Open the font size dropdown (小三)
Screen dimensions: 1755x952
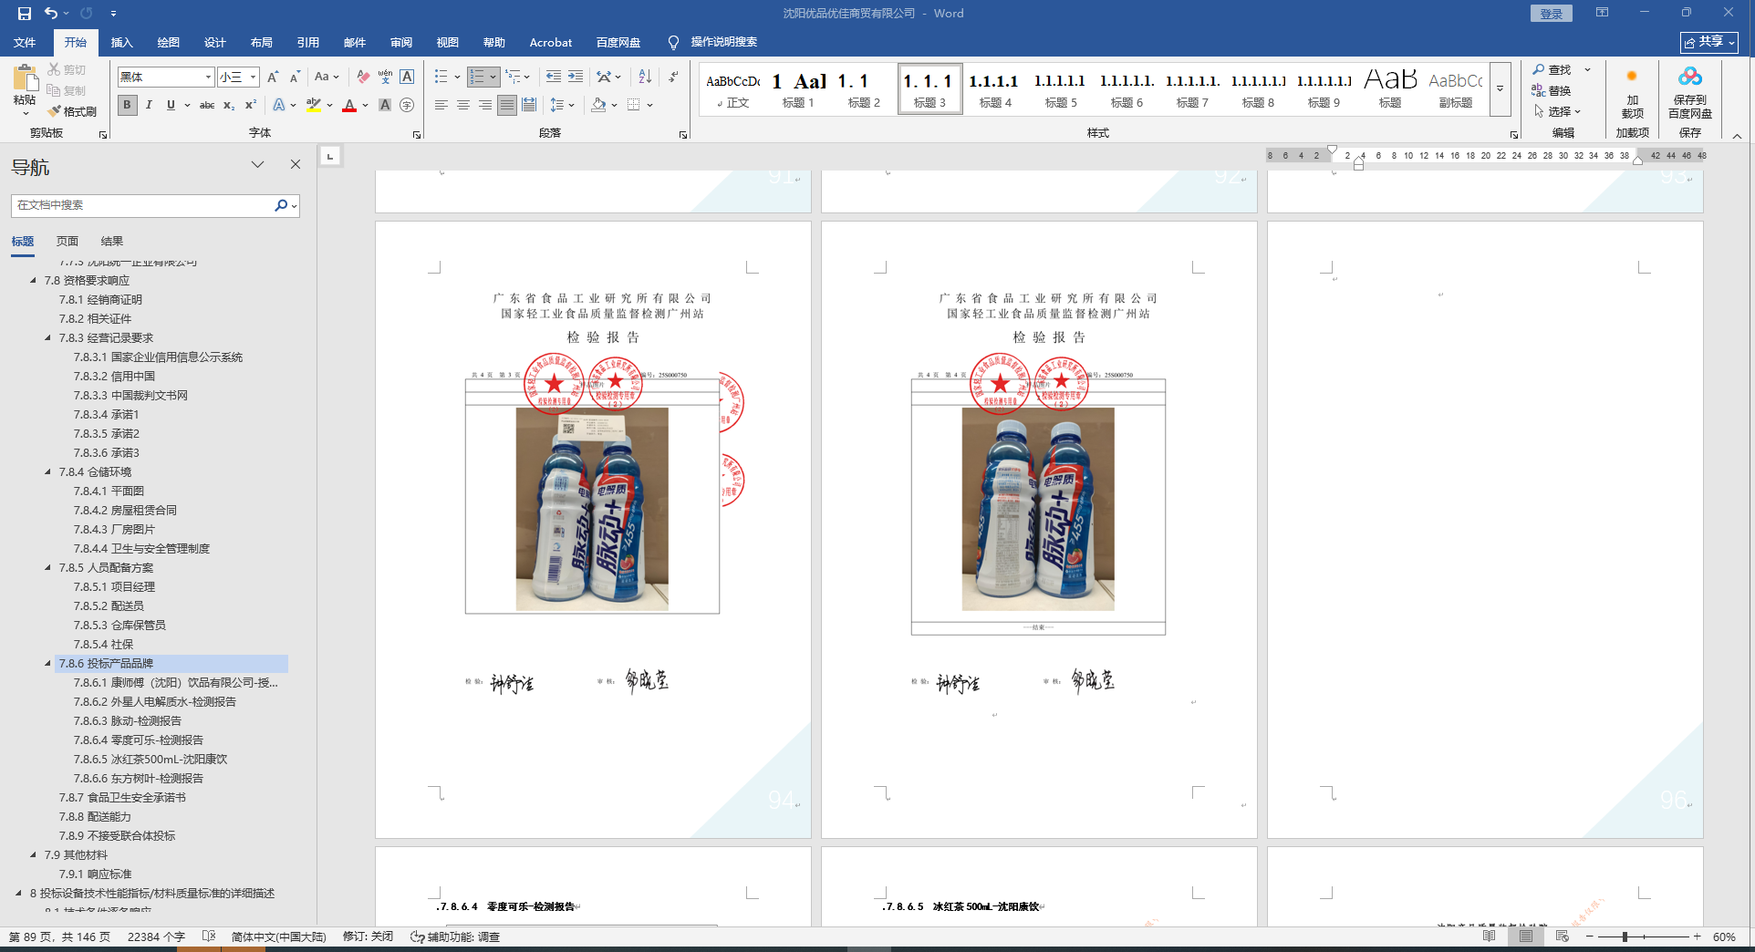(254, 78)
